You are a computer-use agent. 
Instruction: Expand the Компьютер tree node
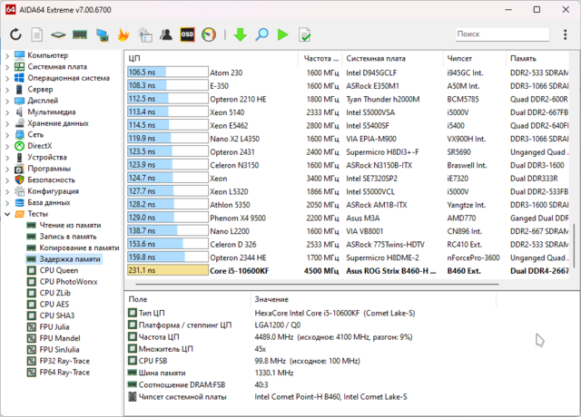(x=7, y=55)
